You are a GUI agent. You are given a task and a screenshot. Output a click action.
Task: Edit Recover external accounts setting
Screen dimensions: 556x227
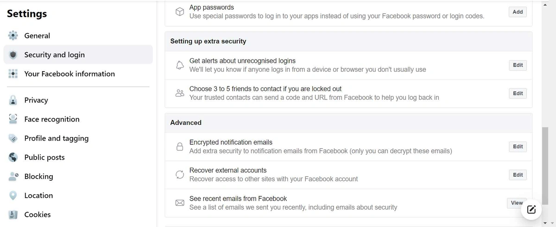(x=518, y=175)
